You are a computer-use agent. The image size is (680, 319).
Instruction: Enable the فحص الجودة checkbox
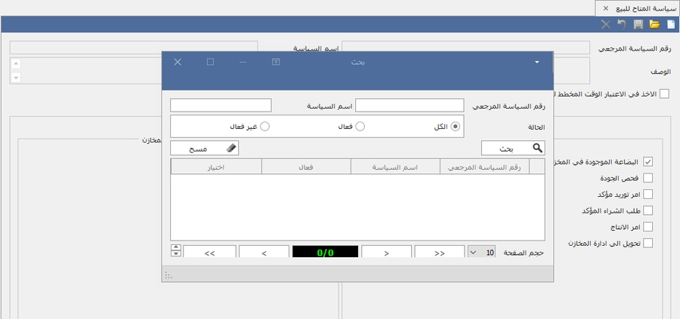[648, 179]
